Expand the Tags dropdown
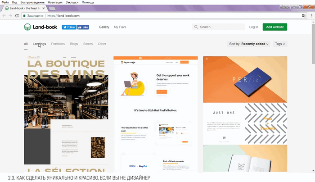Viewport: 315px width, 182px height. point(280,44)
